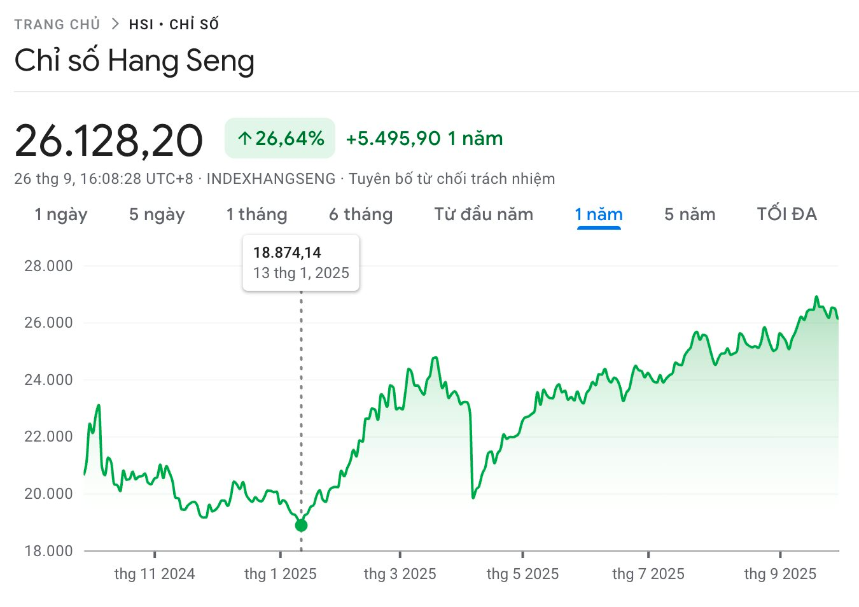
Task: Click the 26.128,20 index value
Action: (109, 140)
